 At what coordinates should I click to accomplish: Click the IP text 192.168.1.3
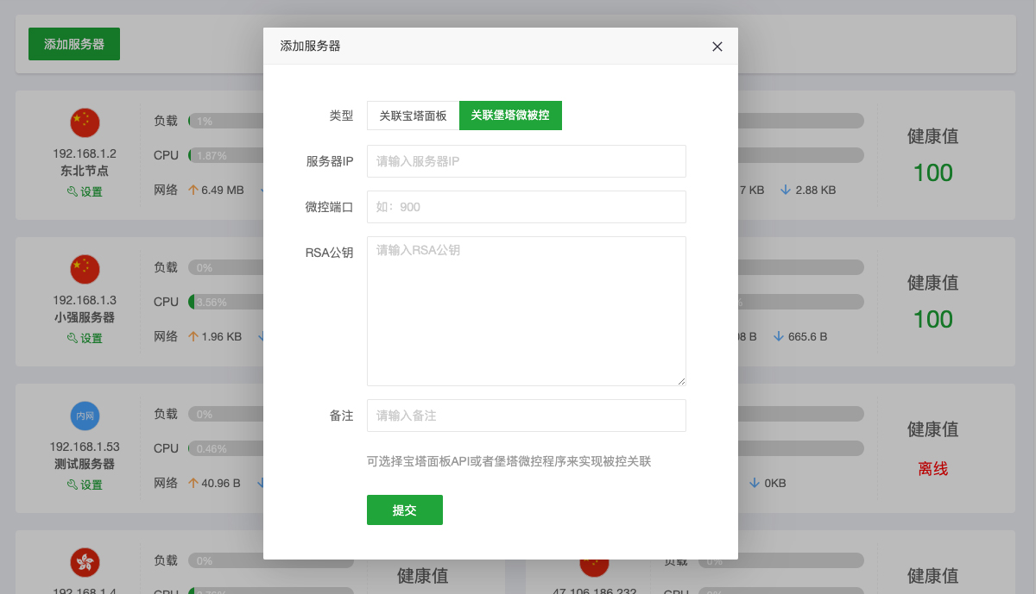85,300
